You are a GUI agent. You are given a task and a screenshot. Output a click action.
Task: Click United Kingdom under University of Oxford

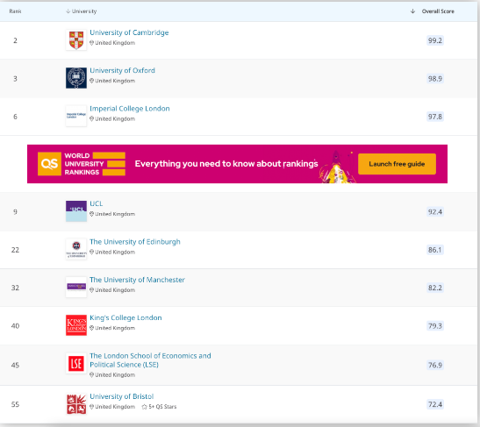tap(115, 81)
